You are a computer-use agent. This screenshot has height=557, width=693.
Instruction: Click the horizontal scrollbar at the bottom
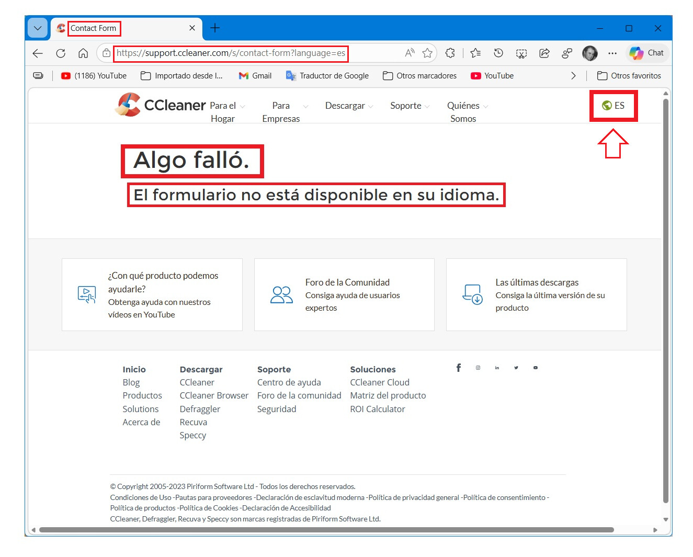[326, 530]
